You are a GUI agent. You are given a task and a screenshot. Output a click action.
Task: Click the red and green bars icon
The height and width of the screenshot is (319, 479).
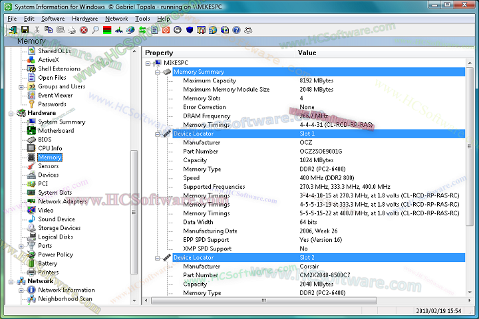[x=107, y=30]
